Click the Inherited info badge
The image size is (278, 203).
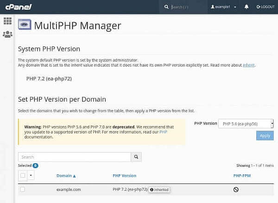[159, 190]
